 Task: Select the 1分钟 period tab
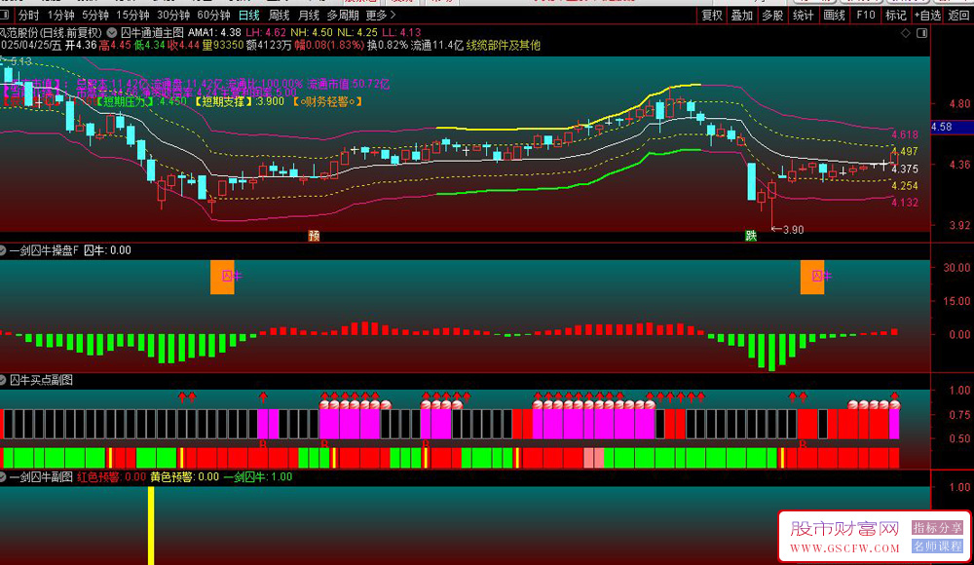(60, 15)
